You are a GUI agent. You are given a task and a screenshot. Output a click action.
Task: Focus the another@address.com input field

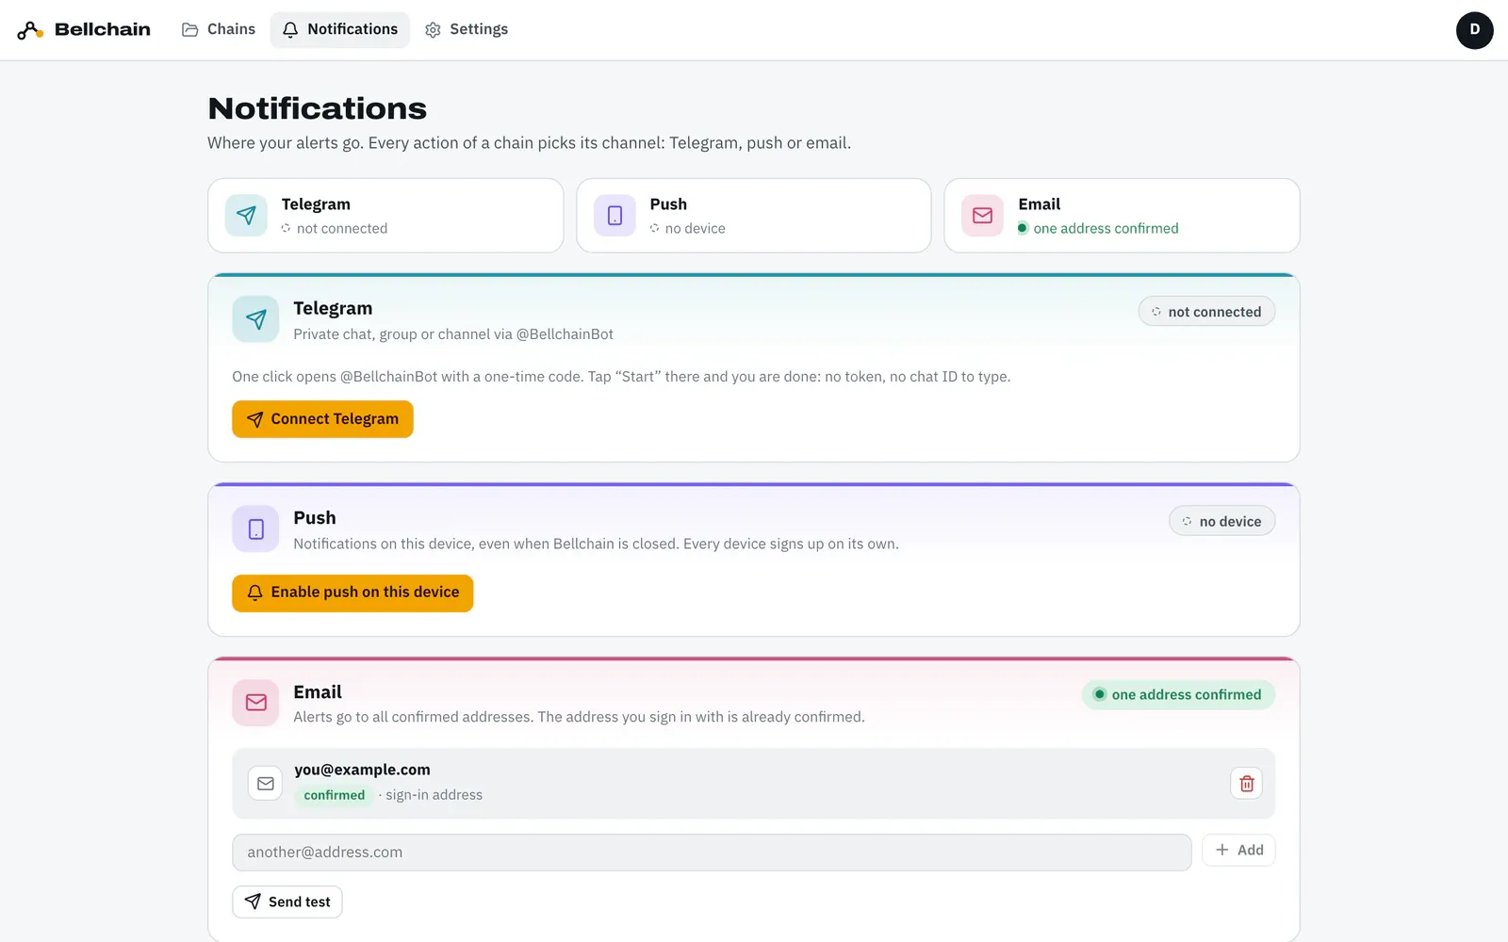click(712, 853)
